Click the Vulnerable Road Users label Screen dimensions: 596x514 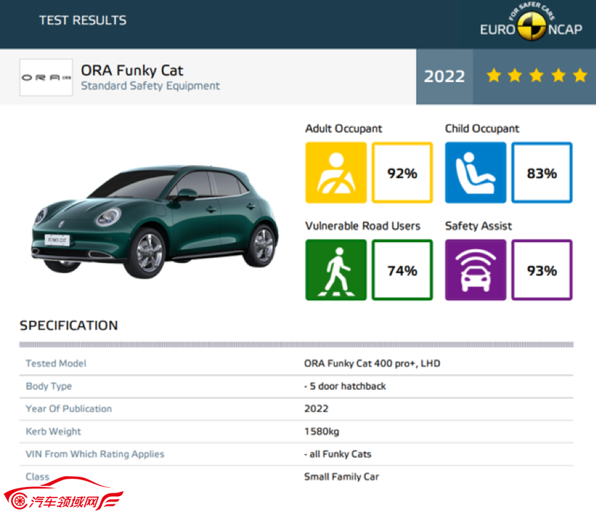(x=363, y=226)
